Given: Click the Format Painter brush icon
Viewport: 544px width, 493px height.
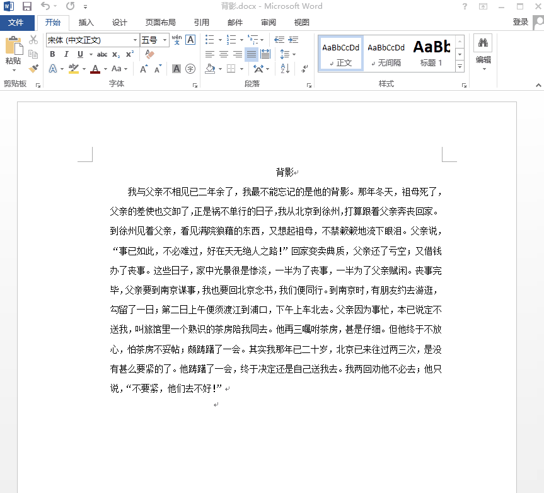Looking at the screenshot, I should point(33,68).
